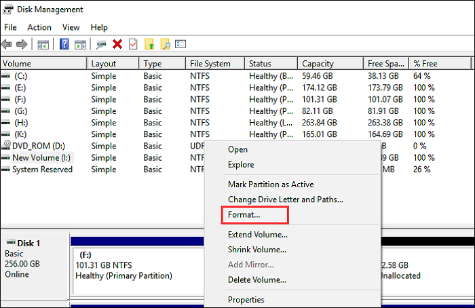Click the Properties checkmark sheet icon

[x=133, y=45]
